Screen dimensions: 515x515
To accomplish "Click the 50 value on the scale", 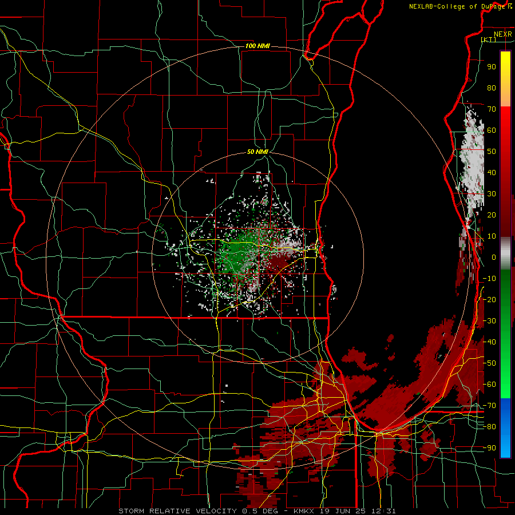I will coord(492,152).
